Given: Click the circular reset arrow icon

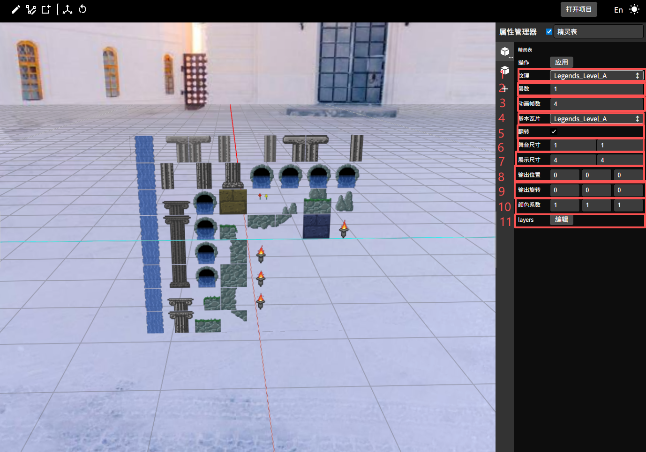Looking at the screenshot, I should (x=83, y=9).
